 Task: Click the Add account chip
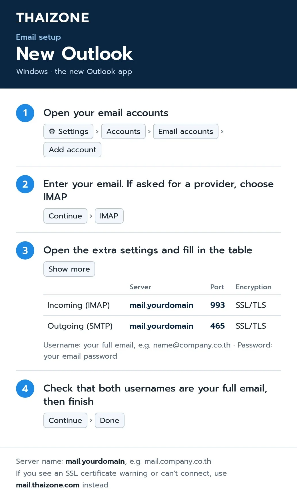[x=73, y=150]
